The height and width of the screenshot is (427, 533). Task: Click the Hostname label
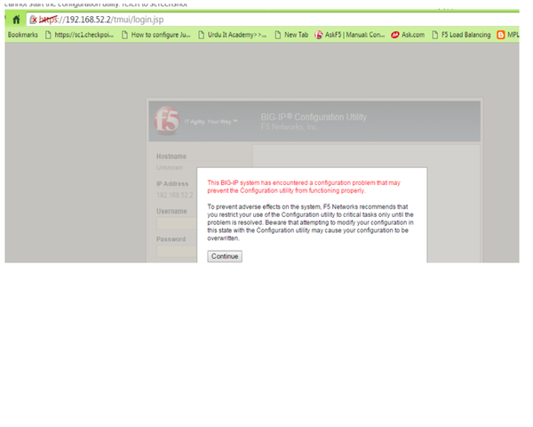click(171, 157)
